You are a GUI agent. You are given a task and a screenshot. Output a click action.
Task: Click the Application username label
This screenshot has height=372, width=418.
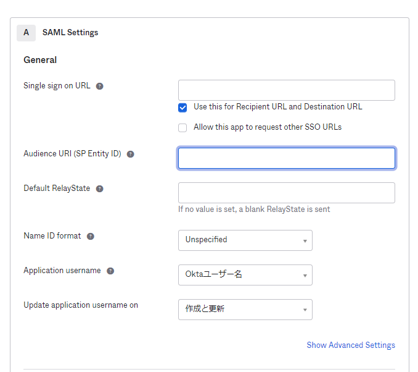tap(62, 271)
